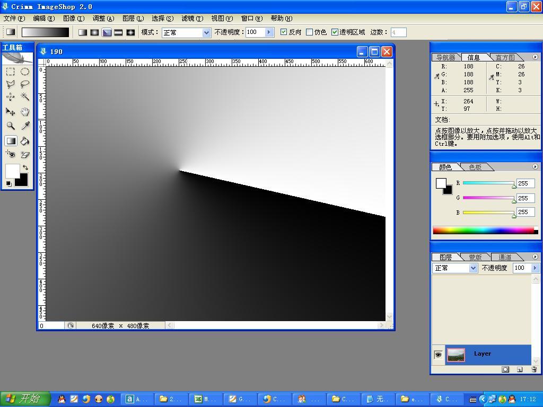This screenshot has height=407, width=543.
Task: Select the Magic Wand tool
Action: [24, 97]
